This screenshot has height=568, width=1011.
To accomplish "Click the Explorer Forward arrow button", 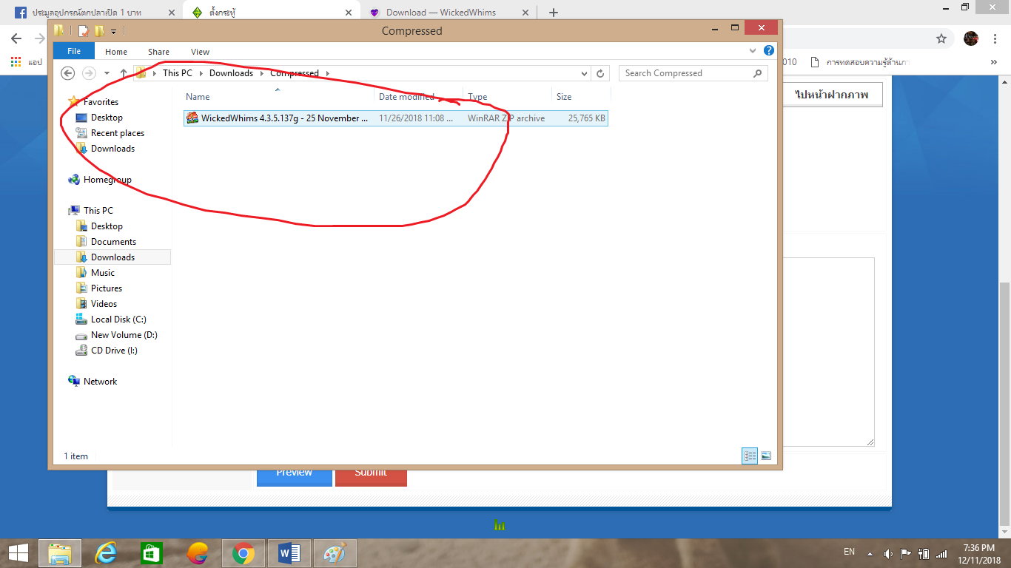I will 89,73.
